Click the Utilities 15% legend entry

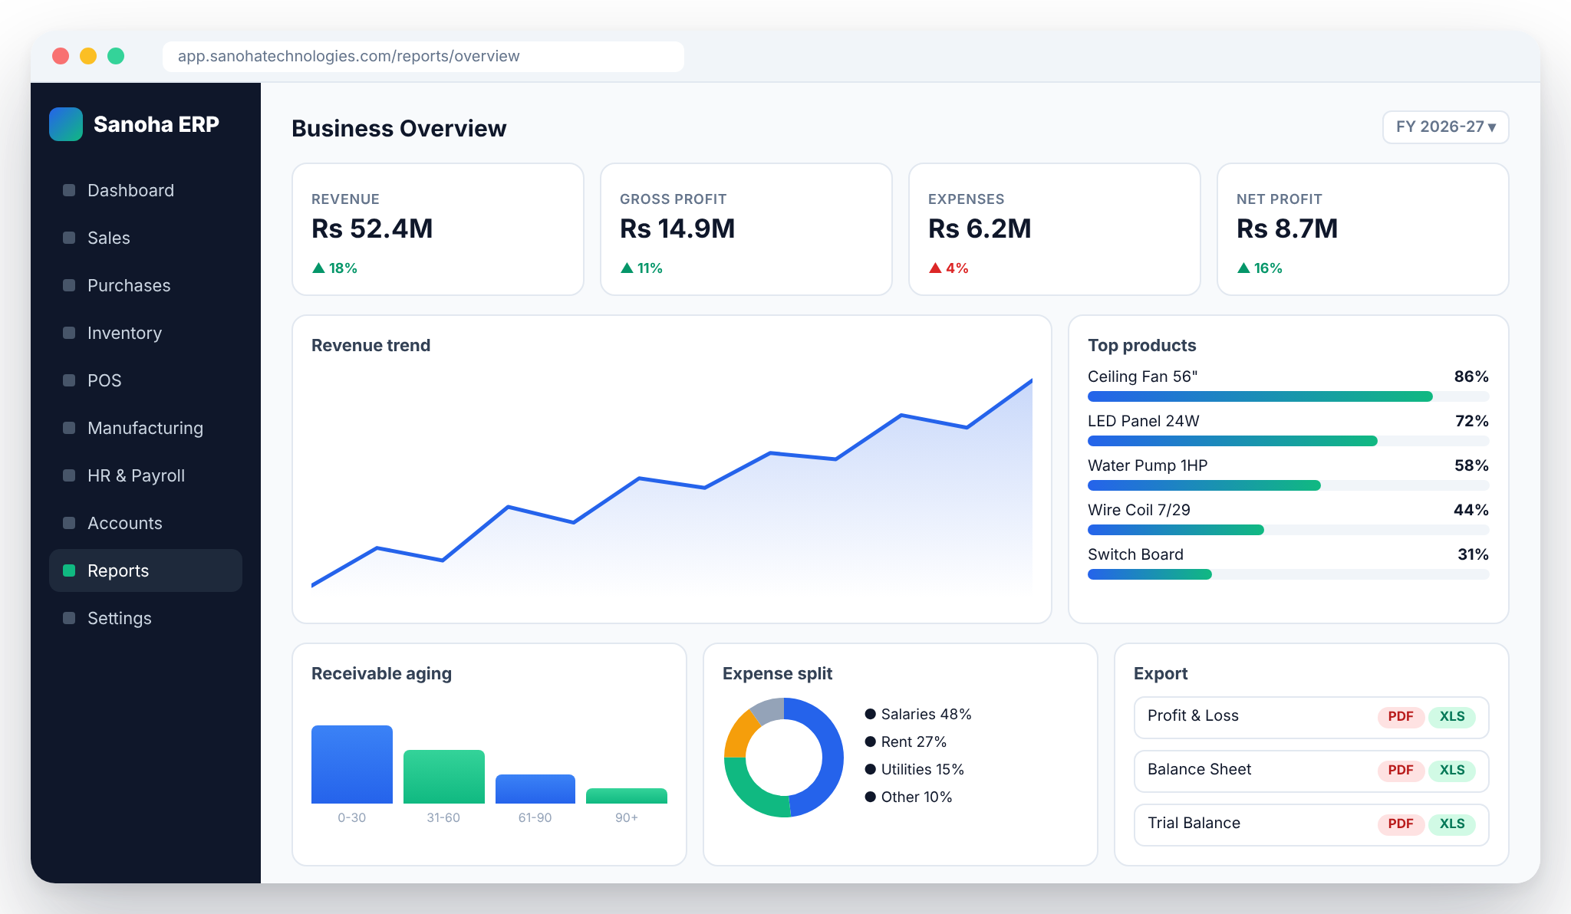[x=914, y=769]
